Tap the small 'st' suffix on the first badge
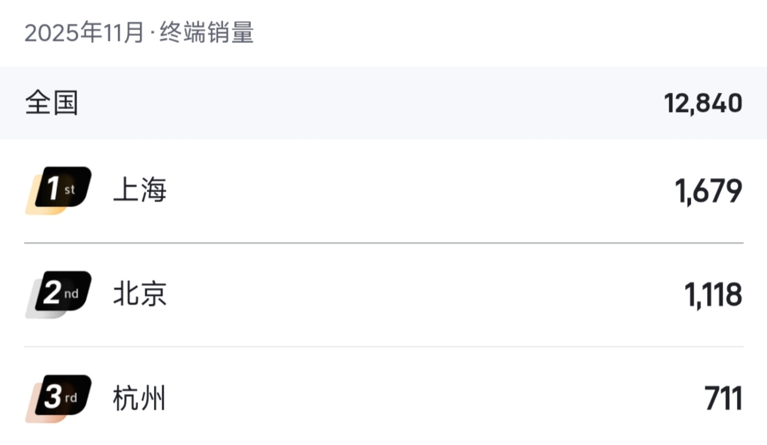 (70, 189)
